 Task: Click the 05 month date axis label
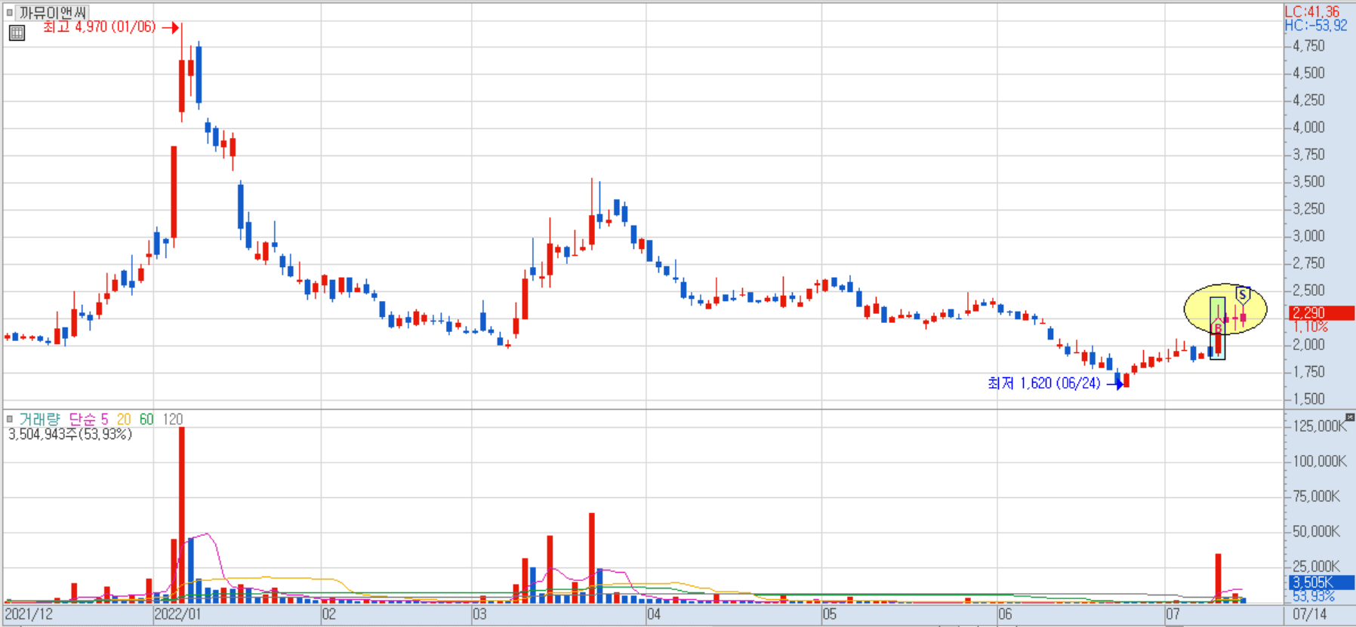pos(830,614)
